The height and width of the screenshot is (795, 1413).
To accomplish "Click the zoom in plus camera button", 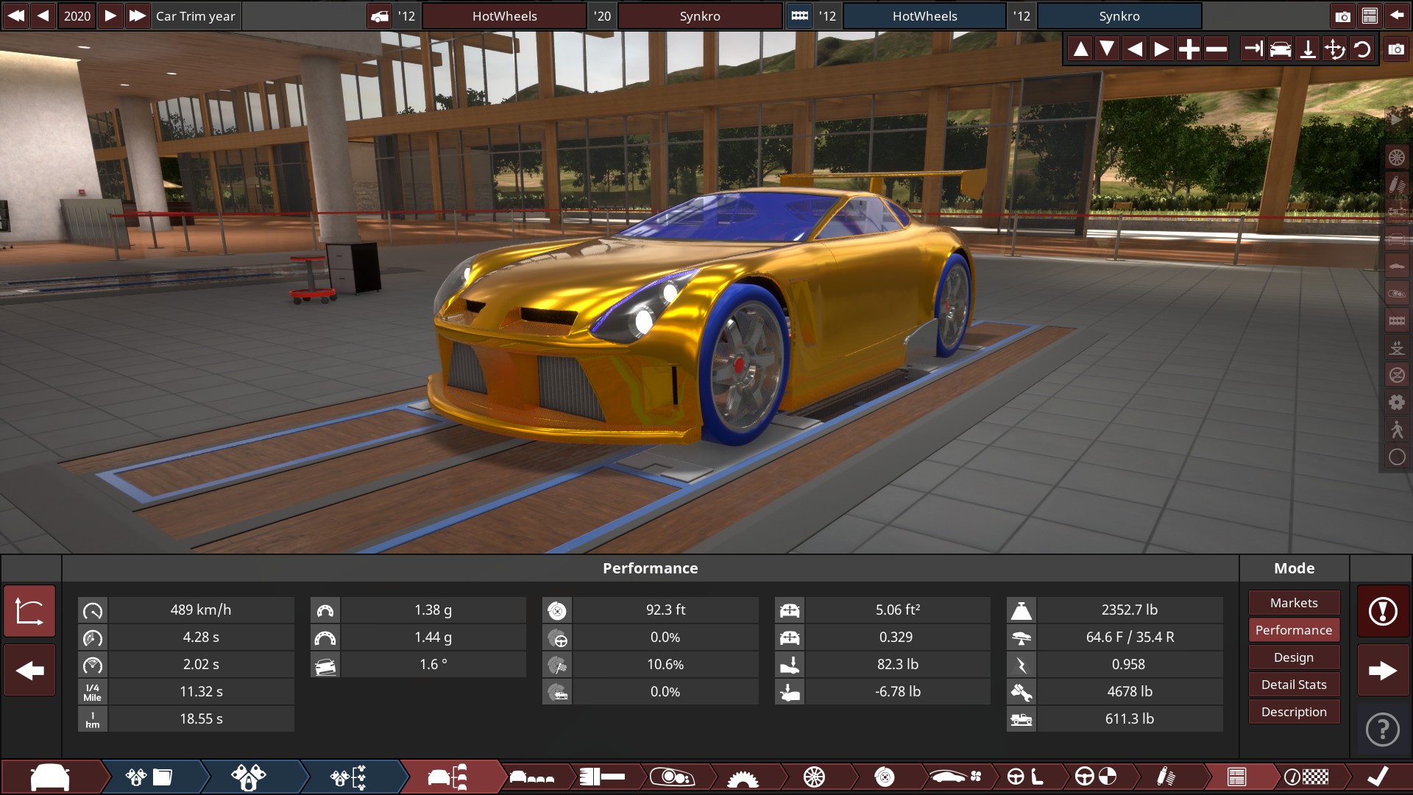I will (1189, 49).
